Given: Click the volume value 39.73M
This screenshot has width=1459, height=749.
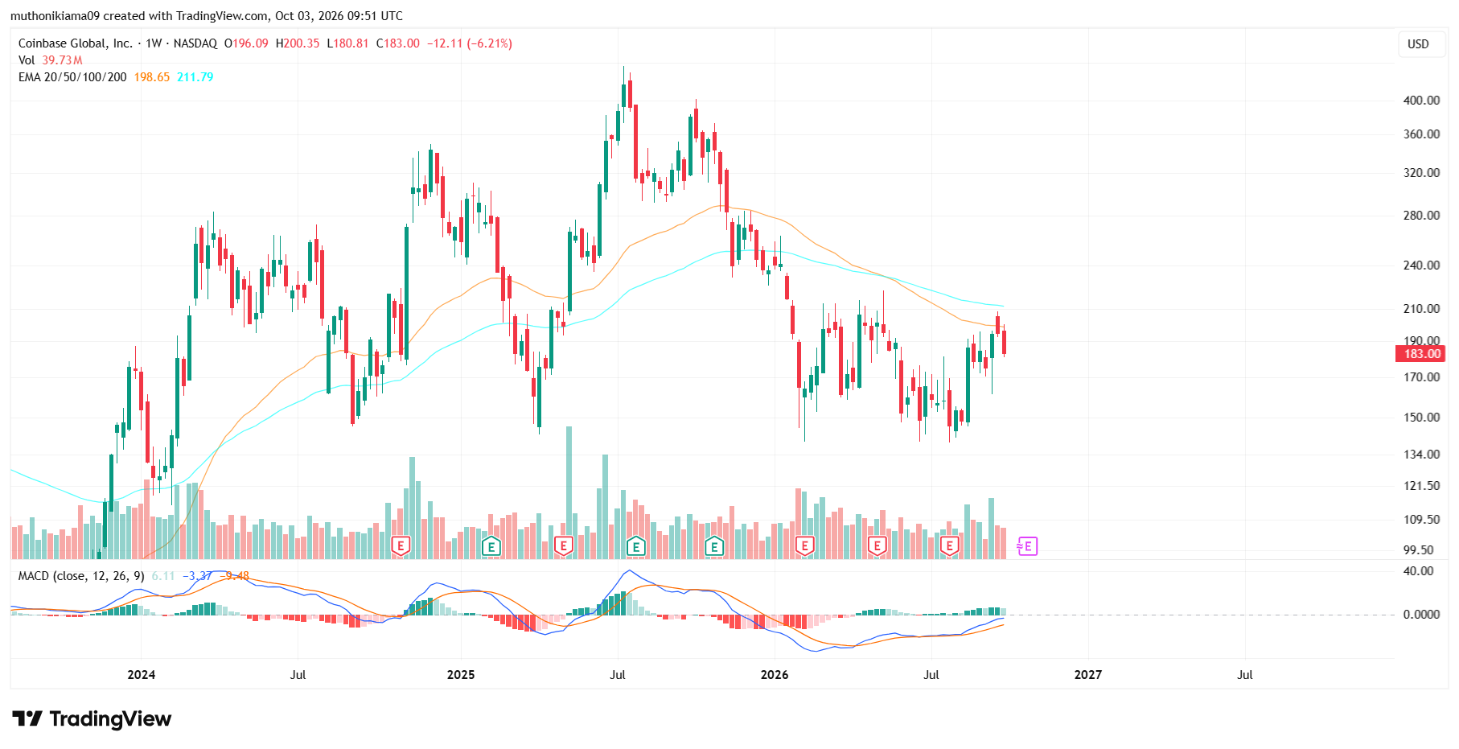Looking at the screenshot, I should [x=63, y=60].
